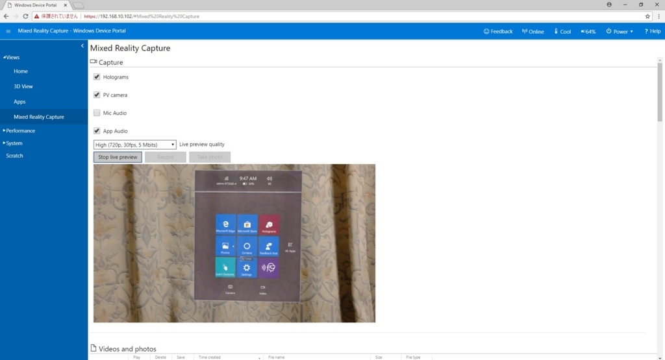Click the camera icon beside Capture heading
This screenshot has height=360, width=665.
(x=94, y=62)
